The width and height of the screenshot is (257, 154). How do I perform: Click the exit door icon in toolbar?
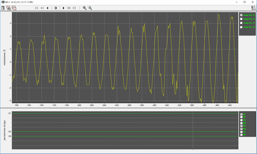[3, 8]
